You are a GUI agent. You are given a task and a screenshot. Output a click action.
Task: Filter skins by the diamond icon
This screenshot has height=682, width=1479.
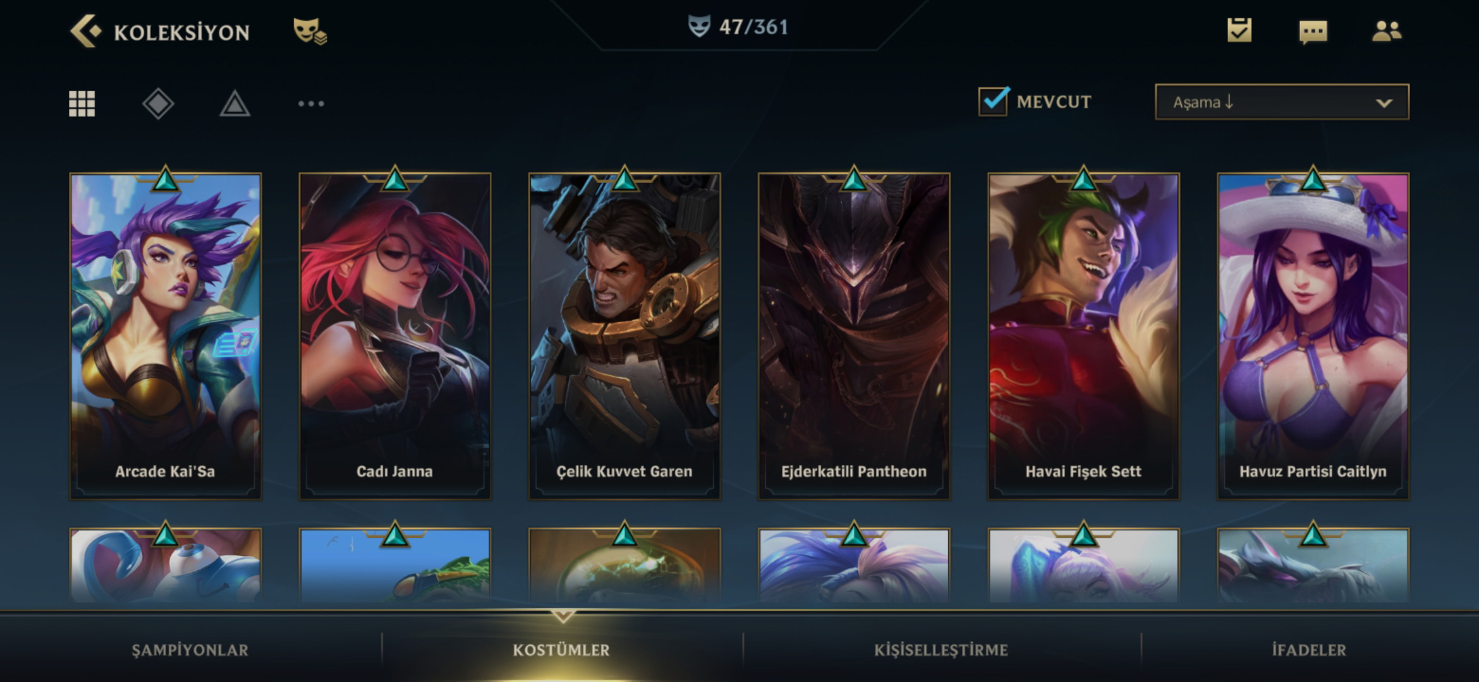(158, 104)
